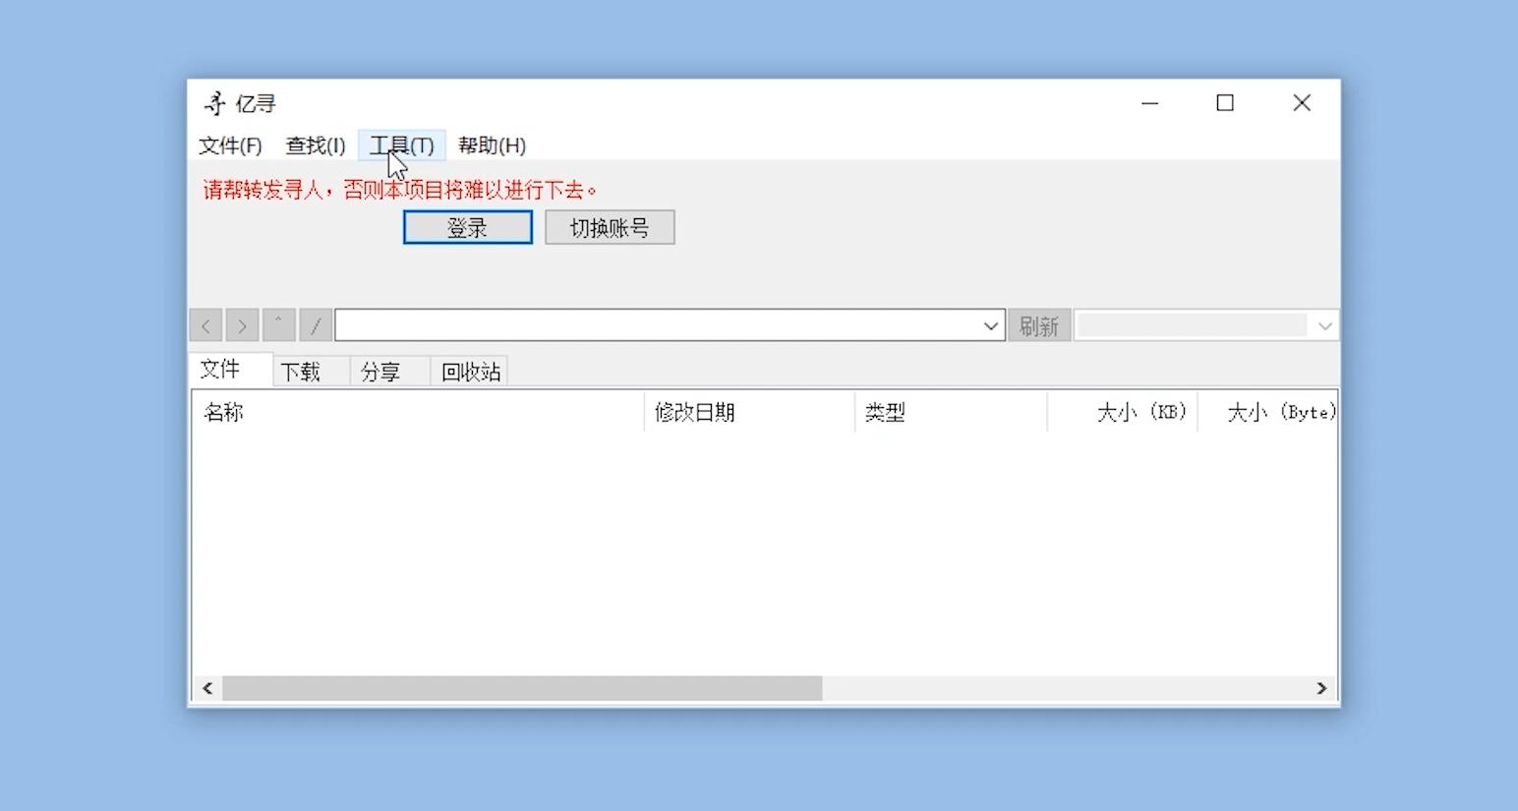Image resolution: width=1518 pixels, height=811 pixels.
Task: Switch to the 下载 downloads tab
Action: pos(300,371)
